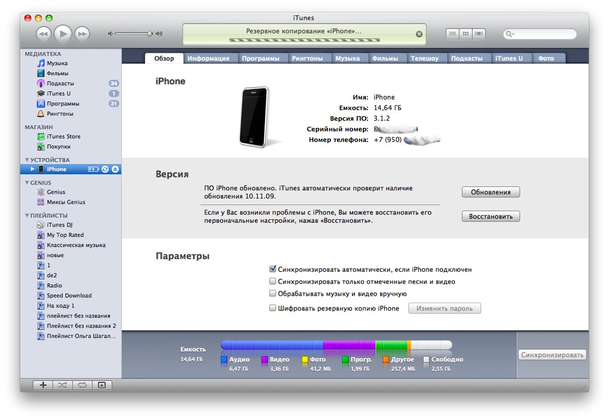Viewport: 609px width, 420px height.
Task: Click the Синхронизировать button
Action: pyautogui.click(x=552, y=355)
